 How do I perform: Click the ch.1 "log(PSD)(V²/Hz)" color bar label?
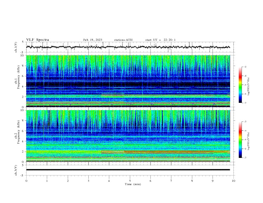(x=249, y=87)
